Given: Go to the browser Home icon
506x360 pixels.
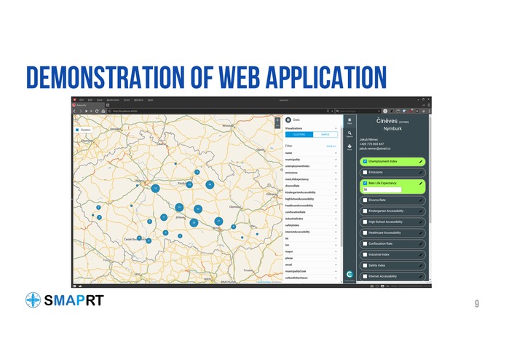Looking at the screenshot, I should point(103,111).
